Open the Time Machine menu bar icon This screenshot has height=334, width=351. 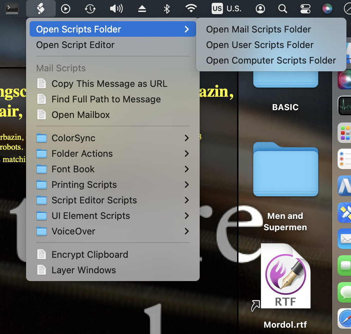point(90,8)
